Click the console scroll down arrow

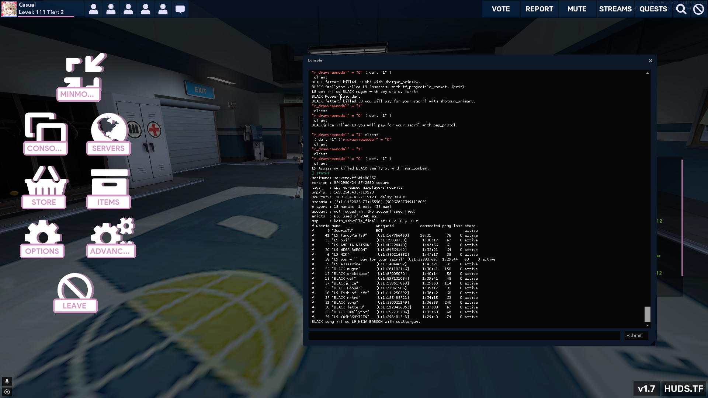[x=648, y=325]
